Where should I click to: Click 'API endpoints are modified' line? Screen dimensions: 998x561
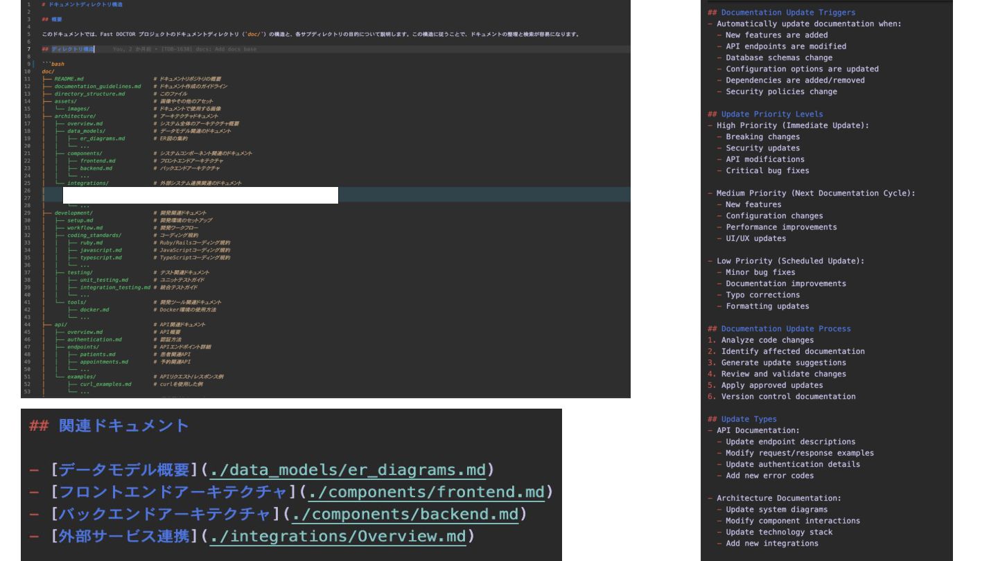tap(786, 46)
